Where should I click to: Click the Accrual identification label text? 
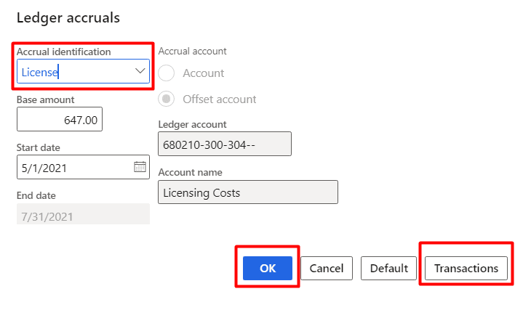[x=63, y=52]
